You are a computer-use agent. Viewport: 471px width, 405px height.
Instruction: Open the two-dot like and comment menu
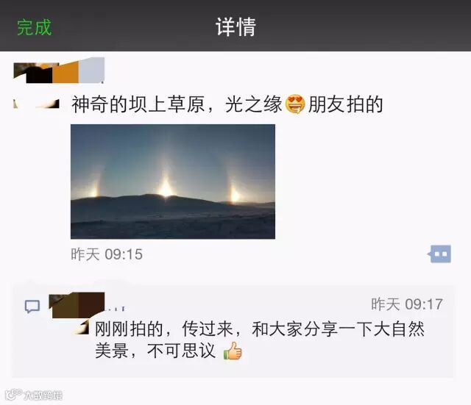pos(439,254)
